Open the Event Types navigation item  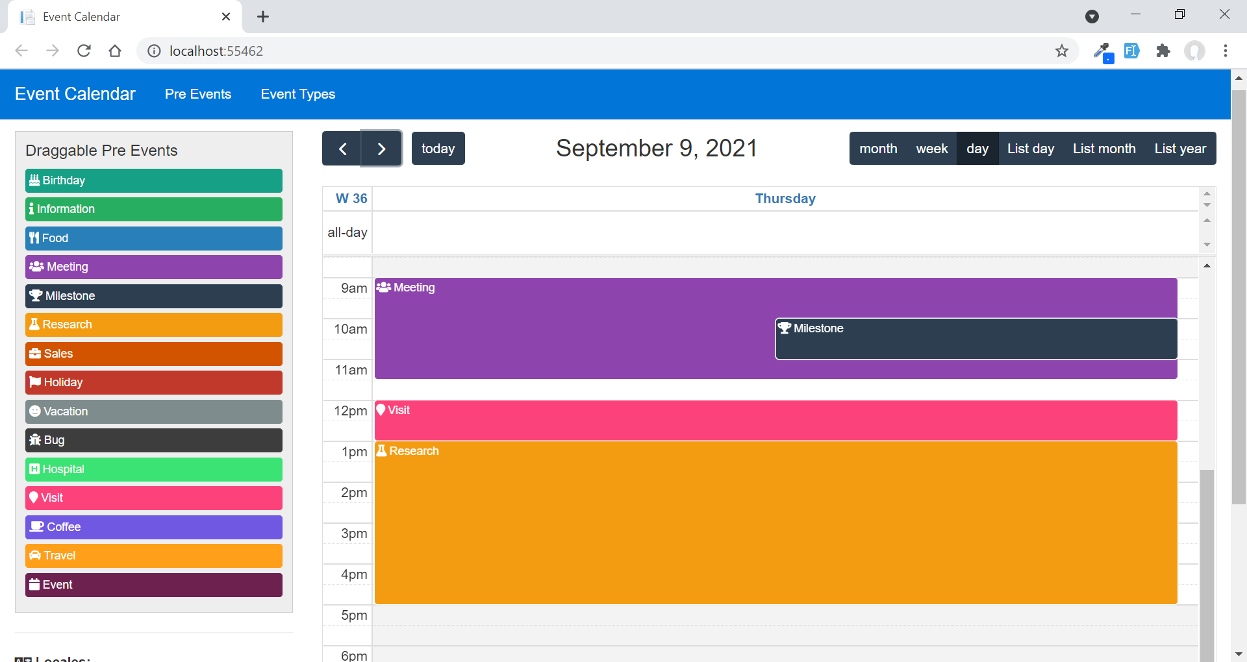coord(298,94)
